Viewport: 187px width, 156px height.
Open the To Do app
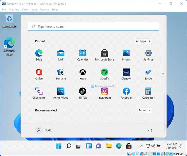(148, 74)
